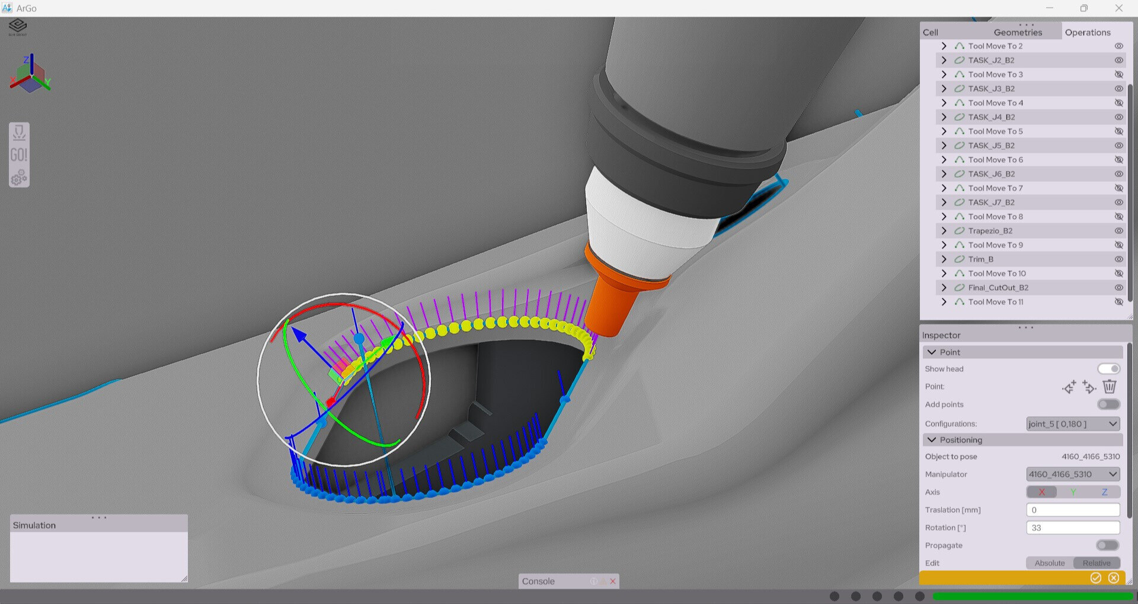Delete the point using the trash icon

1109,387
